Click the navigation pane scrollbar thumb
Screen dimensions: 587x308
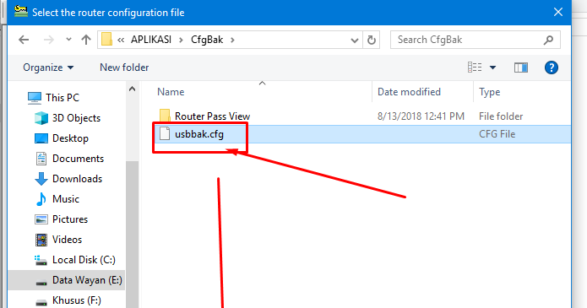click(132, 235)
